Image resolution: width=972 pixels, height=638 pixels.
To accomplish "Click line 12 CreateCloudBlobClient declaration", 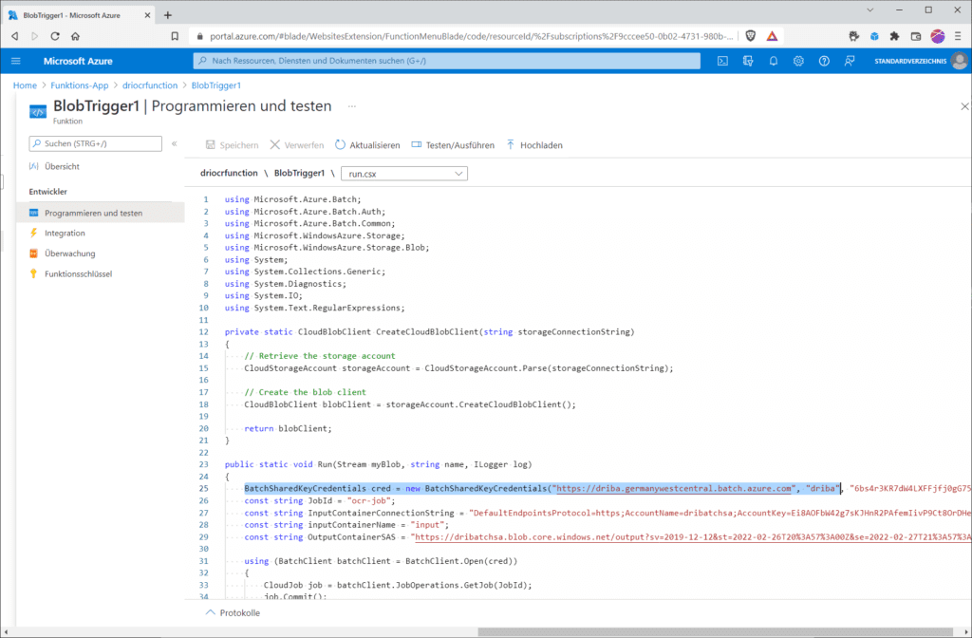I will (430, 331).
